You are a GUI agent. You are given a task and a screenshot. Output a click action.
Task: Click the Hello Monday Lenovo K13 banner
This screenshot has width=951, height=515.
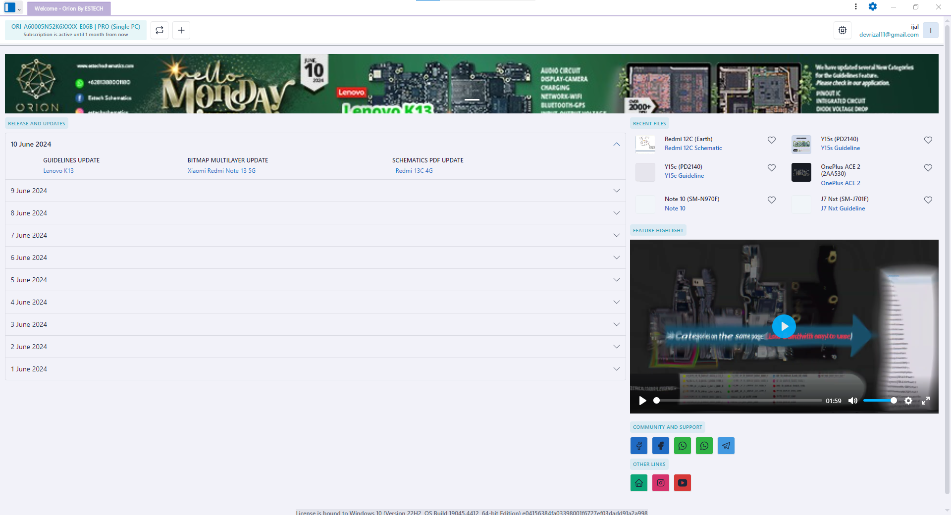(472, 84)
